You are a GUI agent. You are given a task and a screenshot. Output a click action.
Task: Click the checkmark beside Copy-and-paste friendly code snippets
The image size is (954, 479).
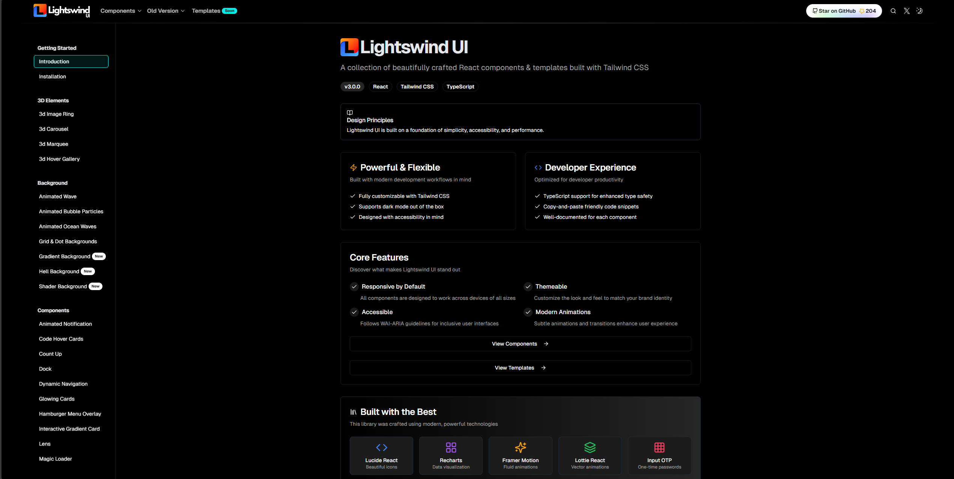point(537,207)
